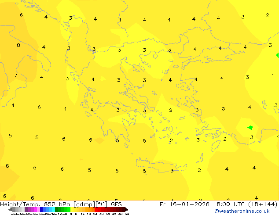The image size is (279, 215).
Task: Click the '[gdmp]' unit label
Action: coord(84,204)
